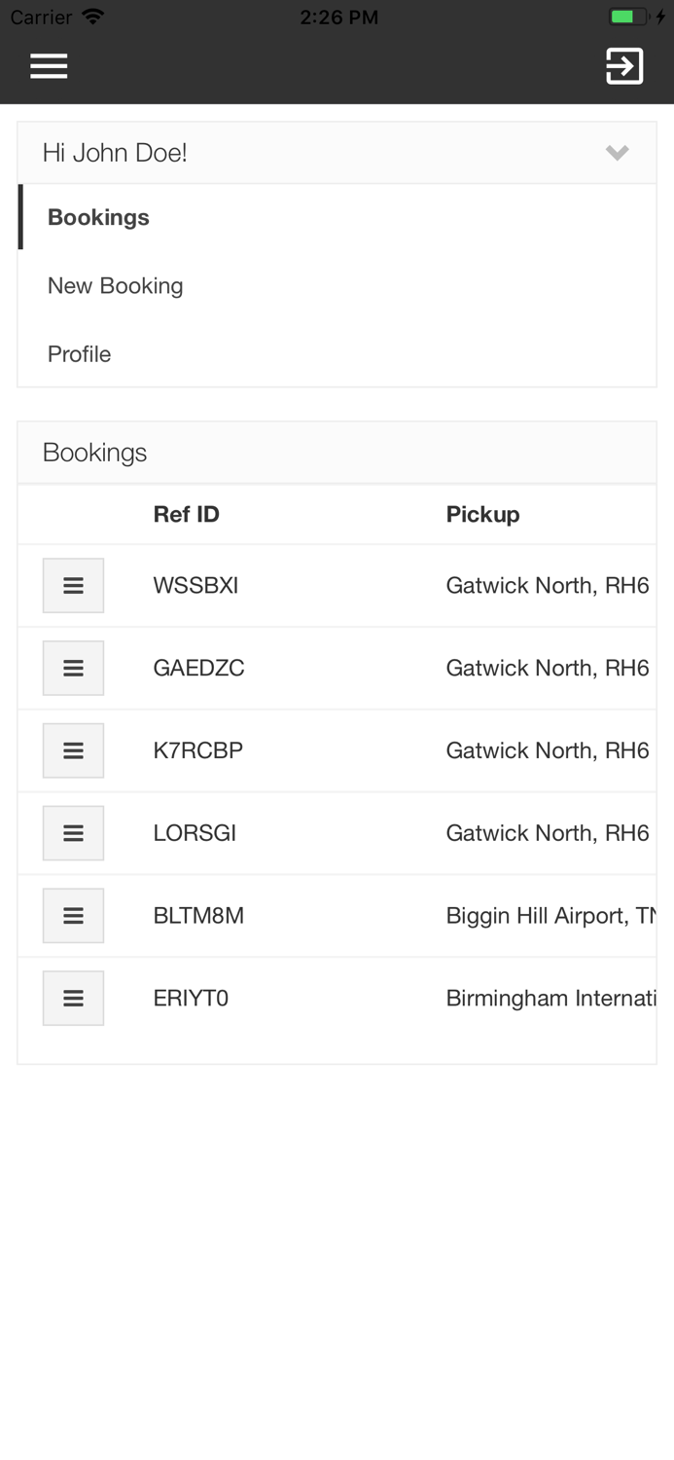The height and width of the screenshot is (1460, 674).
Task: Click the Pickup column header
Action: (x=482, y=514)
